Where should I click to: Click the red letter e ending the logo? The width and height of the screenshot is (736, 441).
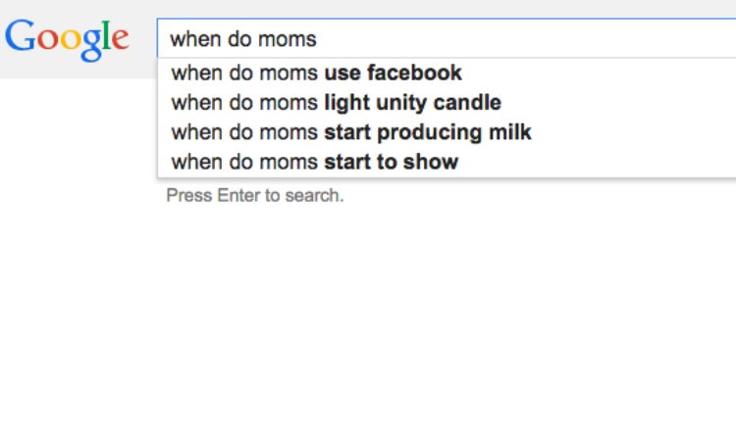(120, 39)
